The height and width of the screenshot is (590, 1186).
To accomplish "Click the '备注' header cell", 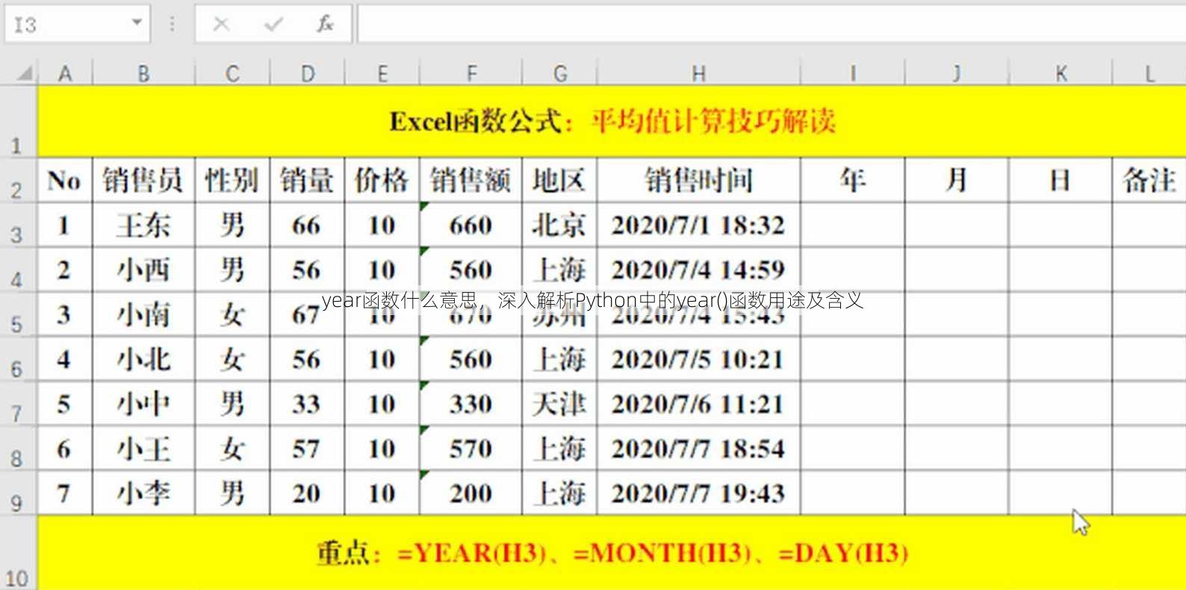I will 1149,180.
